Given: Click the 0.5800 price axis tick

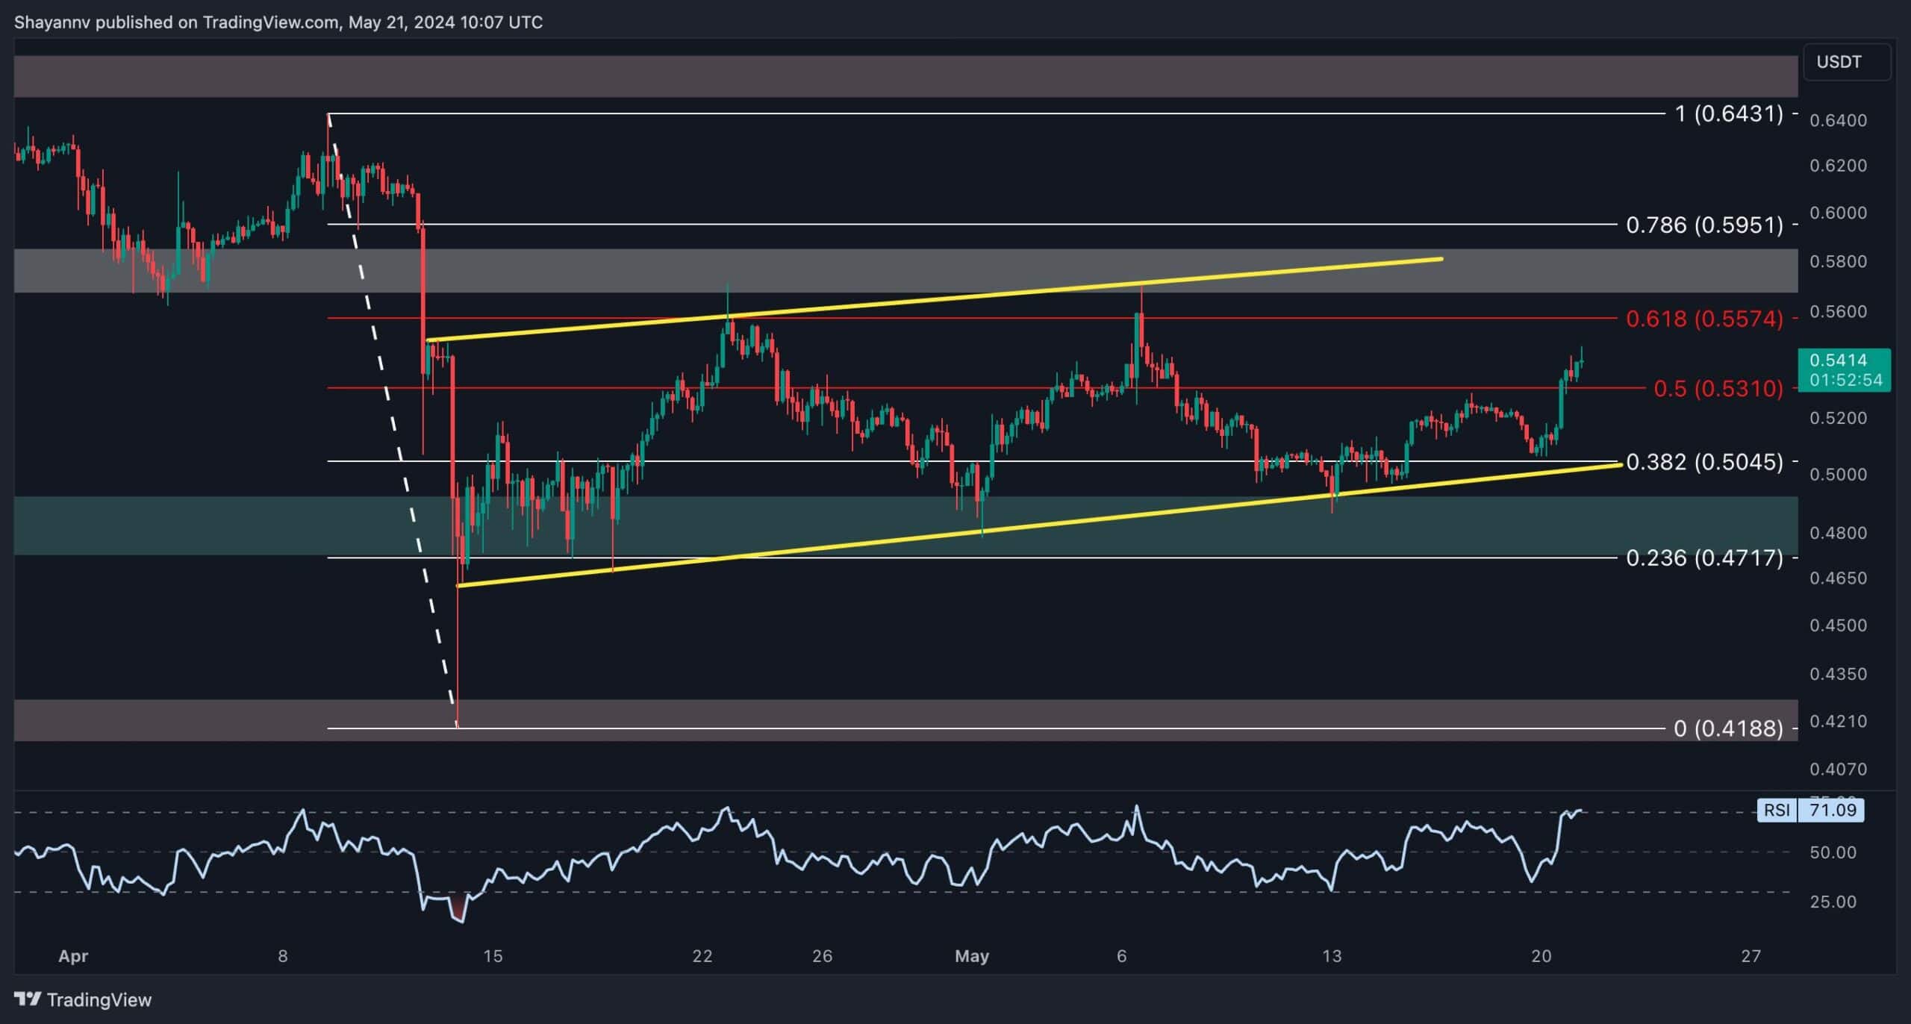Looking at the screenshot, I should (x=1838, y=261).
